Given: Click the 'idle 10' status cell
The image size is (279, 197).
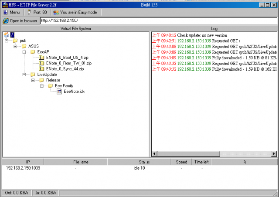Looking at the screenshot, I should 139,168.
